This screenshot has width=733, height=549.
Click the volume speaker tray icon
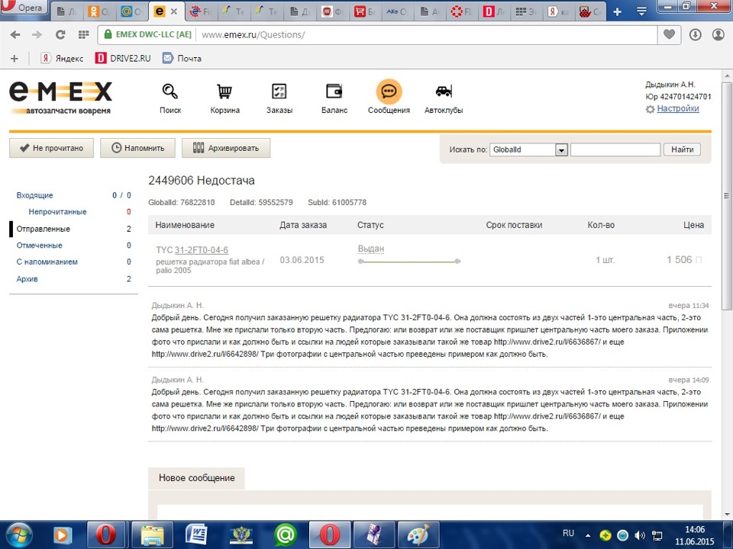(640, 535)
